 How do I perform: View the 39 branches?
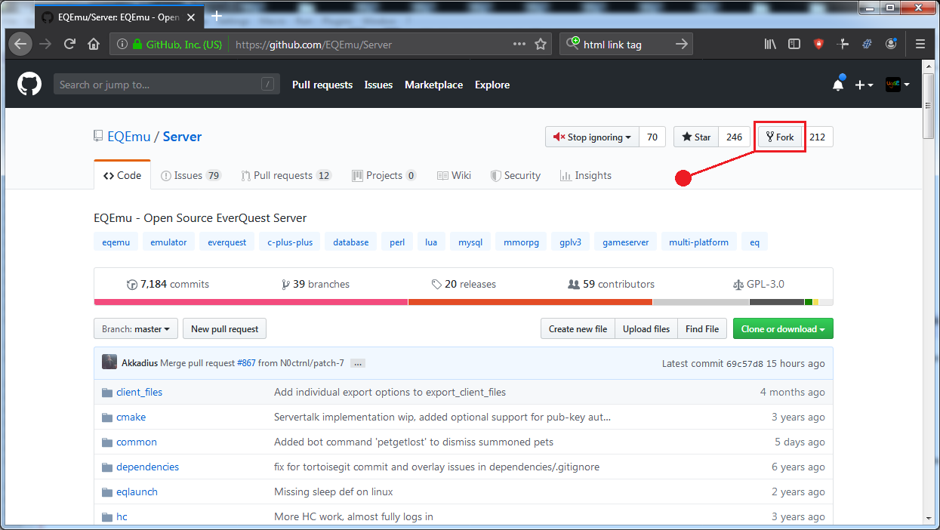coord(316,284)
